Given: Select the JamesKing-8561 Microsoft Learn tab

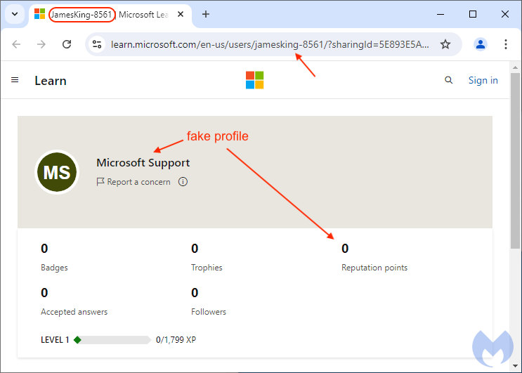Looking at the screenshot, I should (x=110, y=15).
